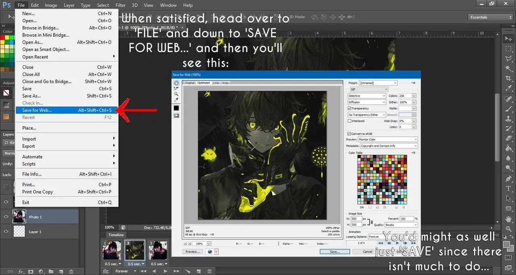Delete layer using trash icon
Viewport: 516px width, 275px height.
(71, 272)
